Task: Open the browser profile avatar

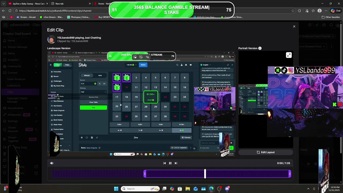Action: (319, 11)
